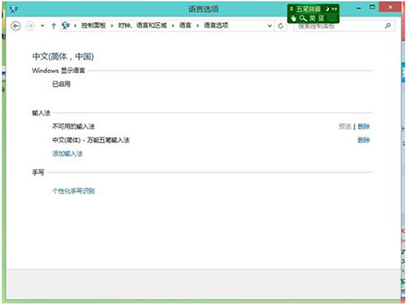Click the 手写 section label
The width and height of the screenshot is (407, 306).
(x=38, y=173)
